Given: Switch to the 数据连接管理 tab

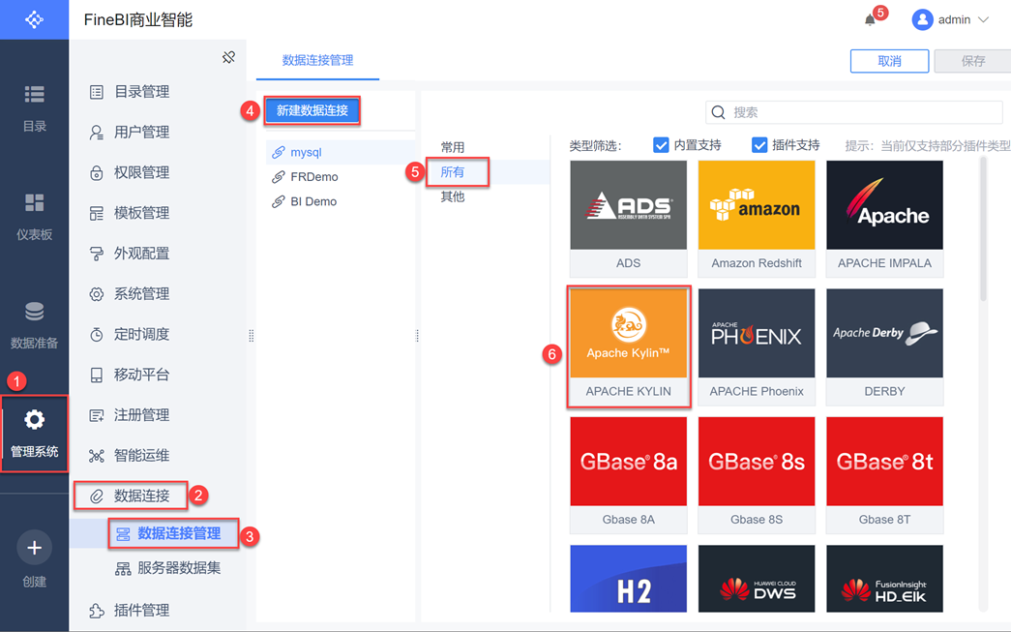Looking at the screenshot, I should (317, 61).
